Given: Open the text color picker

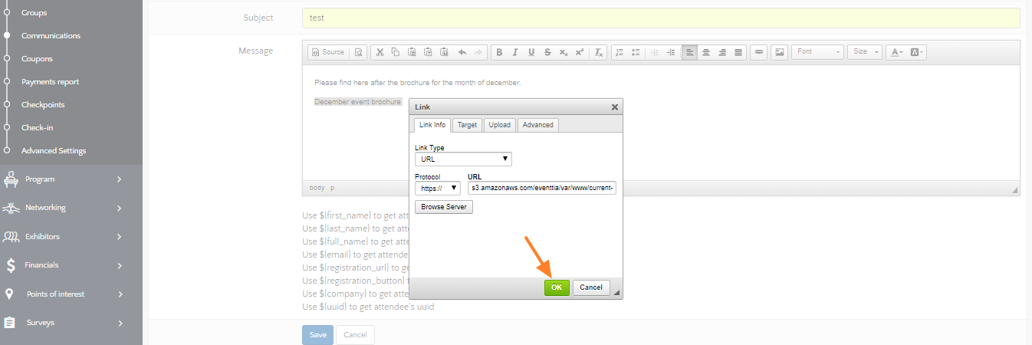Looking at the screenshot, I should click(896, 52).
